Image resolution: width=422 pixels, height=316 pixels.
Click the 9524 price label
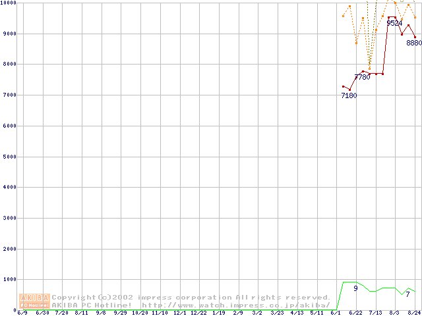[x=394, y=23]
